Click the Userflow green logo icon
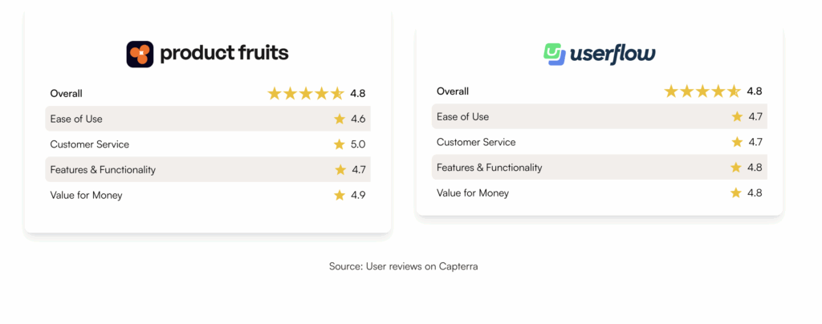Image resolution: width=822 pixels, height=324 pixels. click(x=555, y=54)
